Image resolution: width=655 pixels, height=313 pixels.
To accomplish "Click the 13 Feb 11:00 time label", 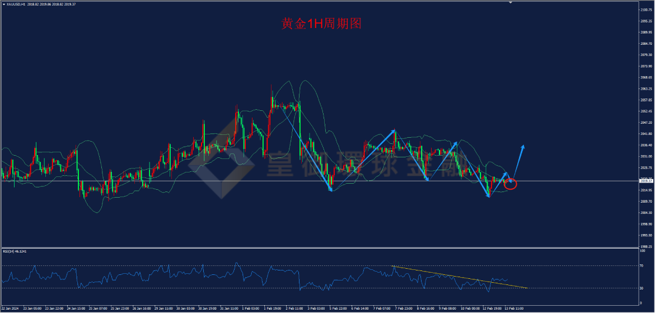I will point(513,309).
